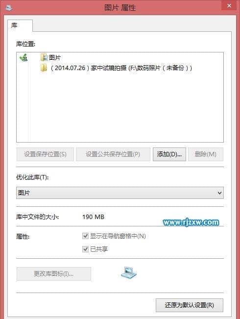Screen dimensions: 240x319
Task: Click 设置保存位置(S) button
Action: [x=45, y=154]
